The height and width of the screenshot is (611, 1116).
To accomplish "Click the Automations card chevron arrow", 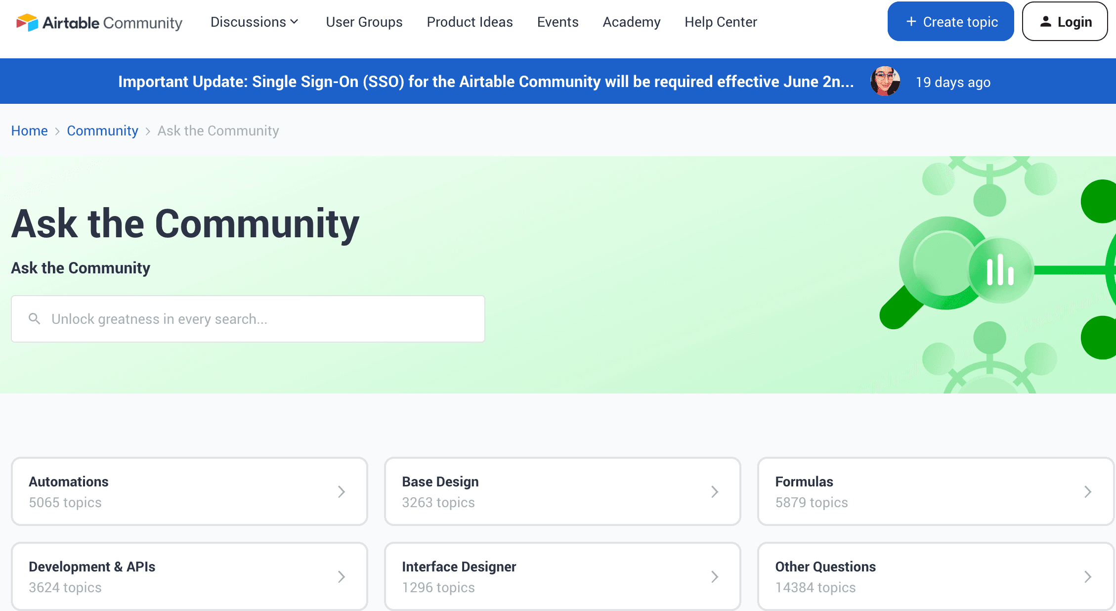I will (x=341, y=491).
